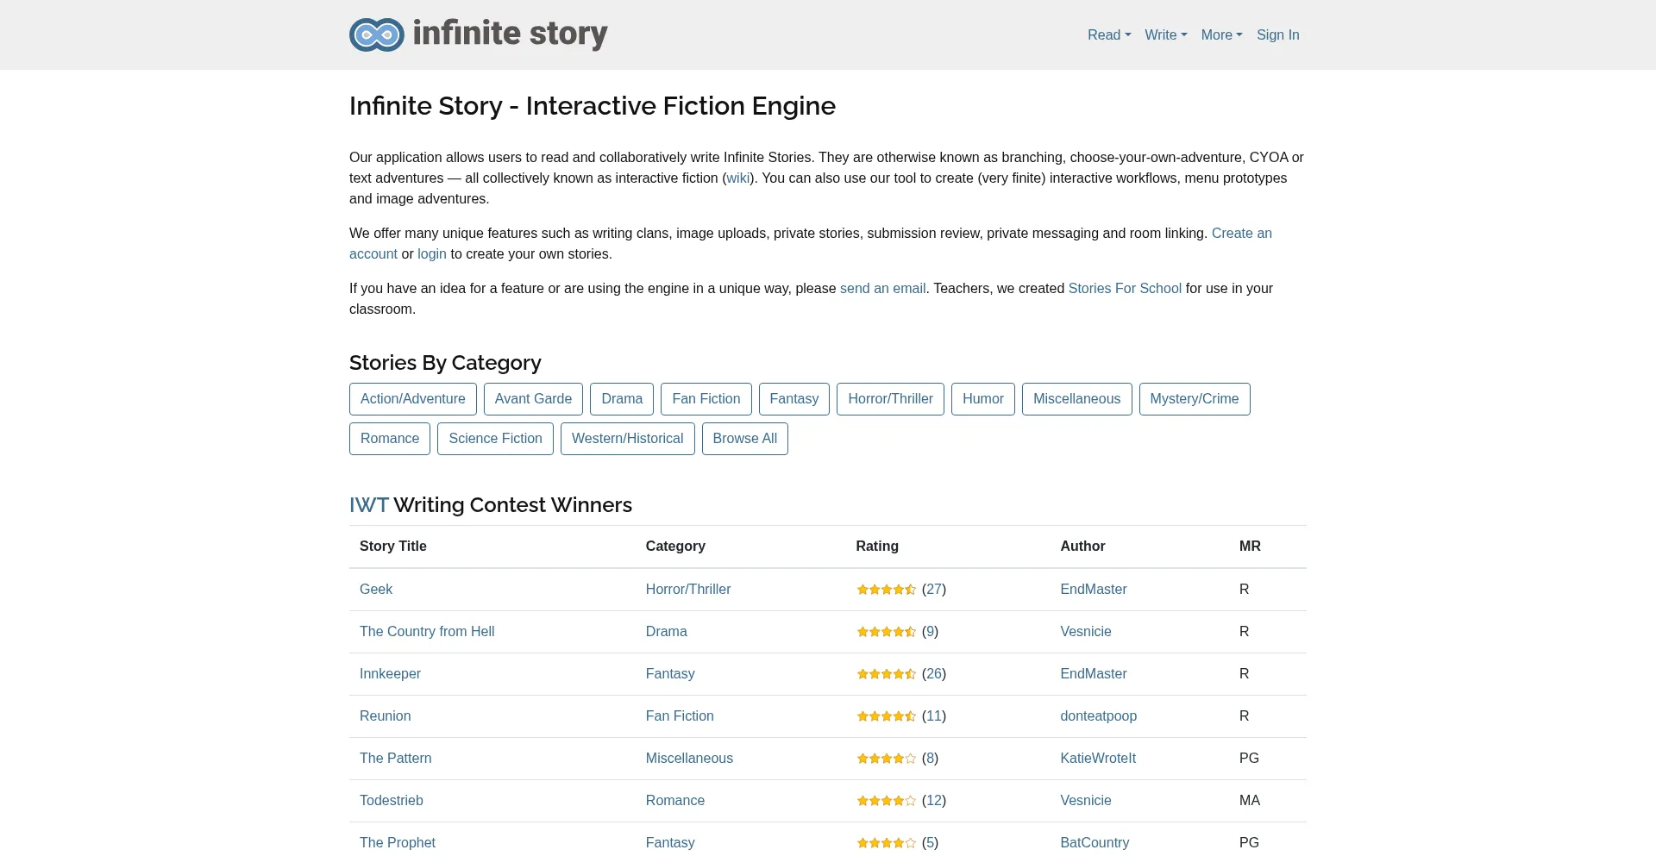The height and width of the screenshot is (856, 1656).
Task: Open Stories For School
Action: click(1125, 288)
